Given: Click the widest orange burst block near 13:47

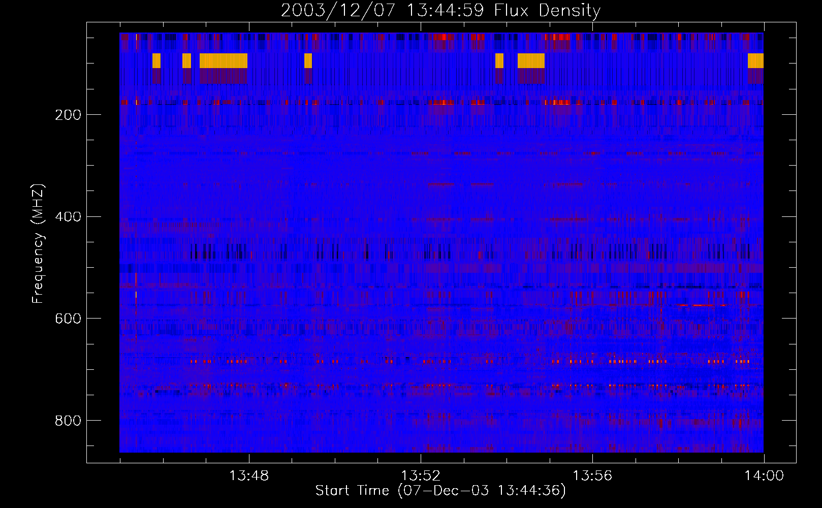Looking at the screenshot, I should click(224, 60).
